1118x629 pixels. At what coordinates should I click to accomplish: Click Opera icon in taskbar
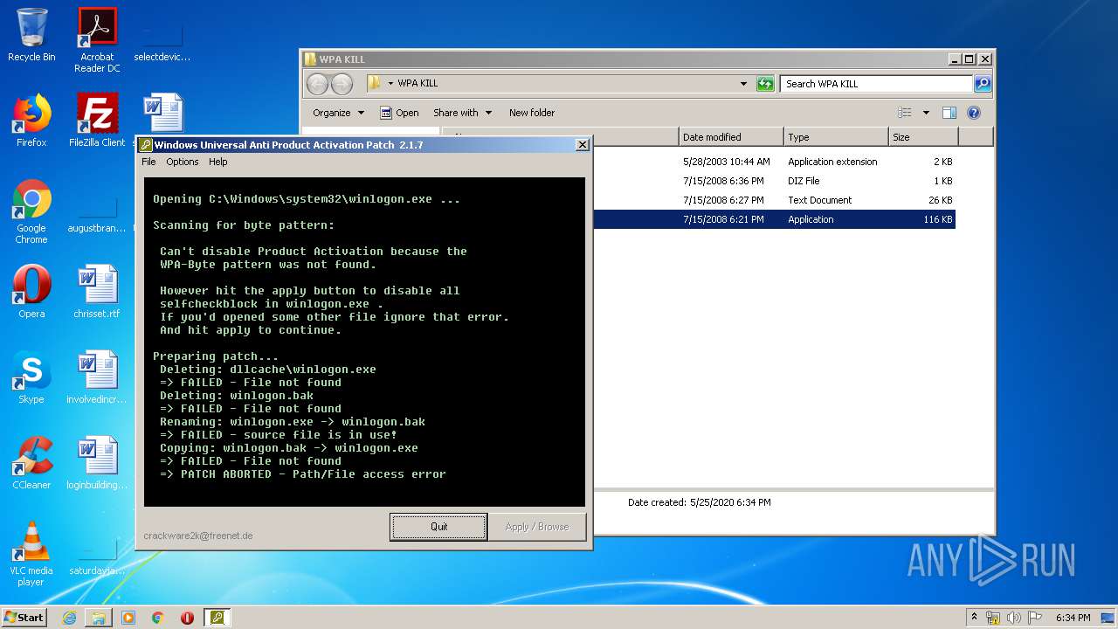187,618
